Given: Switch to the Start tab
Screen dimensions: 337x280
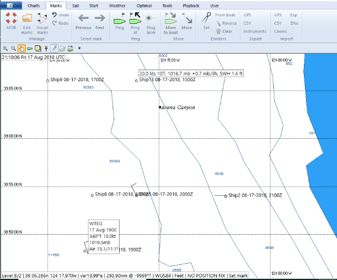Looking at the screenshot, I should pos(94,6).
